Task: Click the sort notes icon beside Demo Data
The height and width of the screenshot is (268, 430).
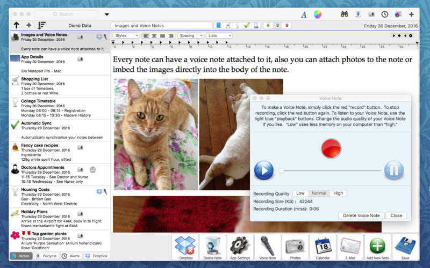Action: coord(42,25)
